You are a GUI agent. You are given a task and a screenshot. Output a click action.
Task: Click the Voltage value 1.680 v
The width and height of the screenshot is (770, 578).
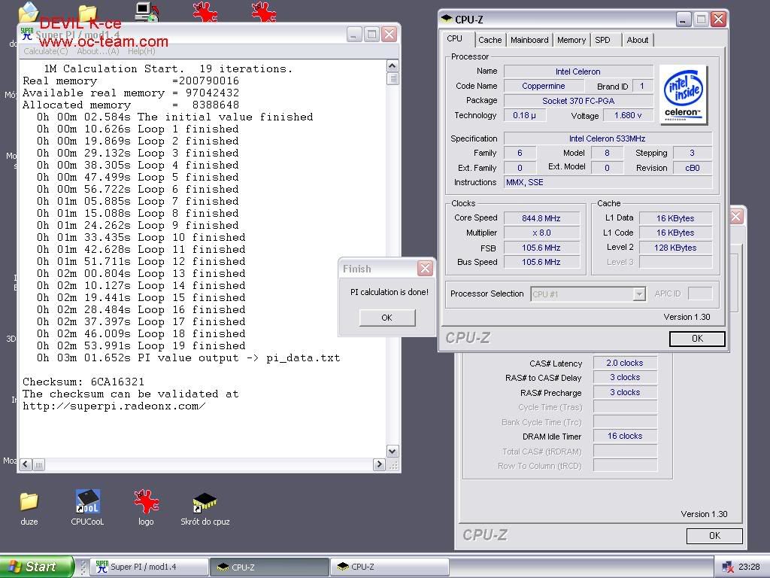628,115
